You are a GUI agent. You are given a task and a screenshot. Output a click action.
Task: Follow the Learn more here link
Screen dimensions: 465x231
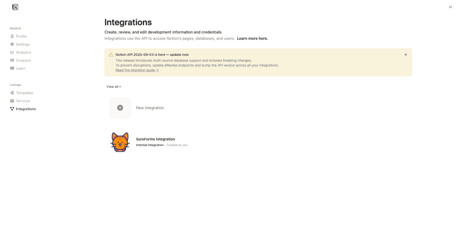click(252, 39)
